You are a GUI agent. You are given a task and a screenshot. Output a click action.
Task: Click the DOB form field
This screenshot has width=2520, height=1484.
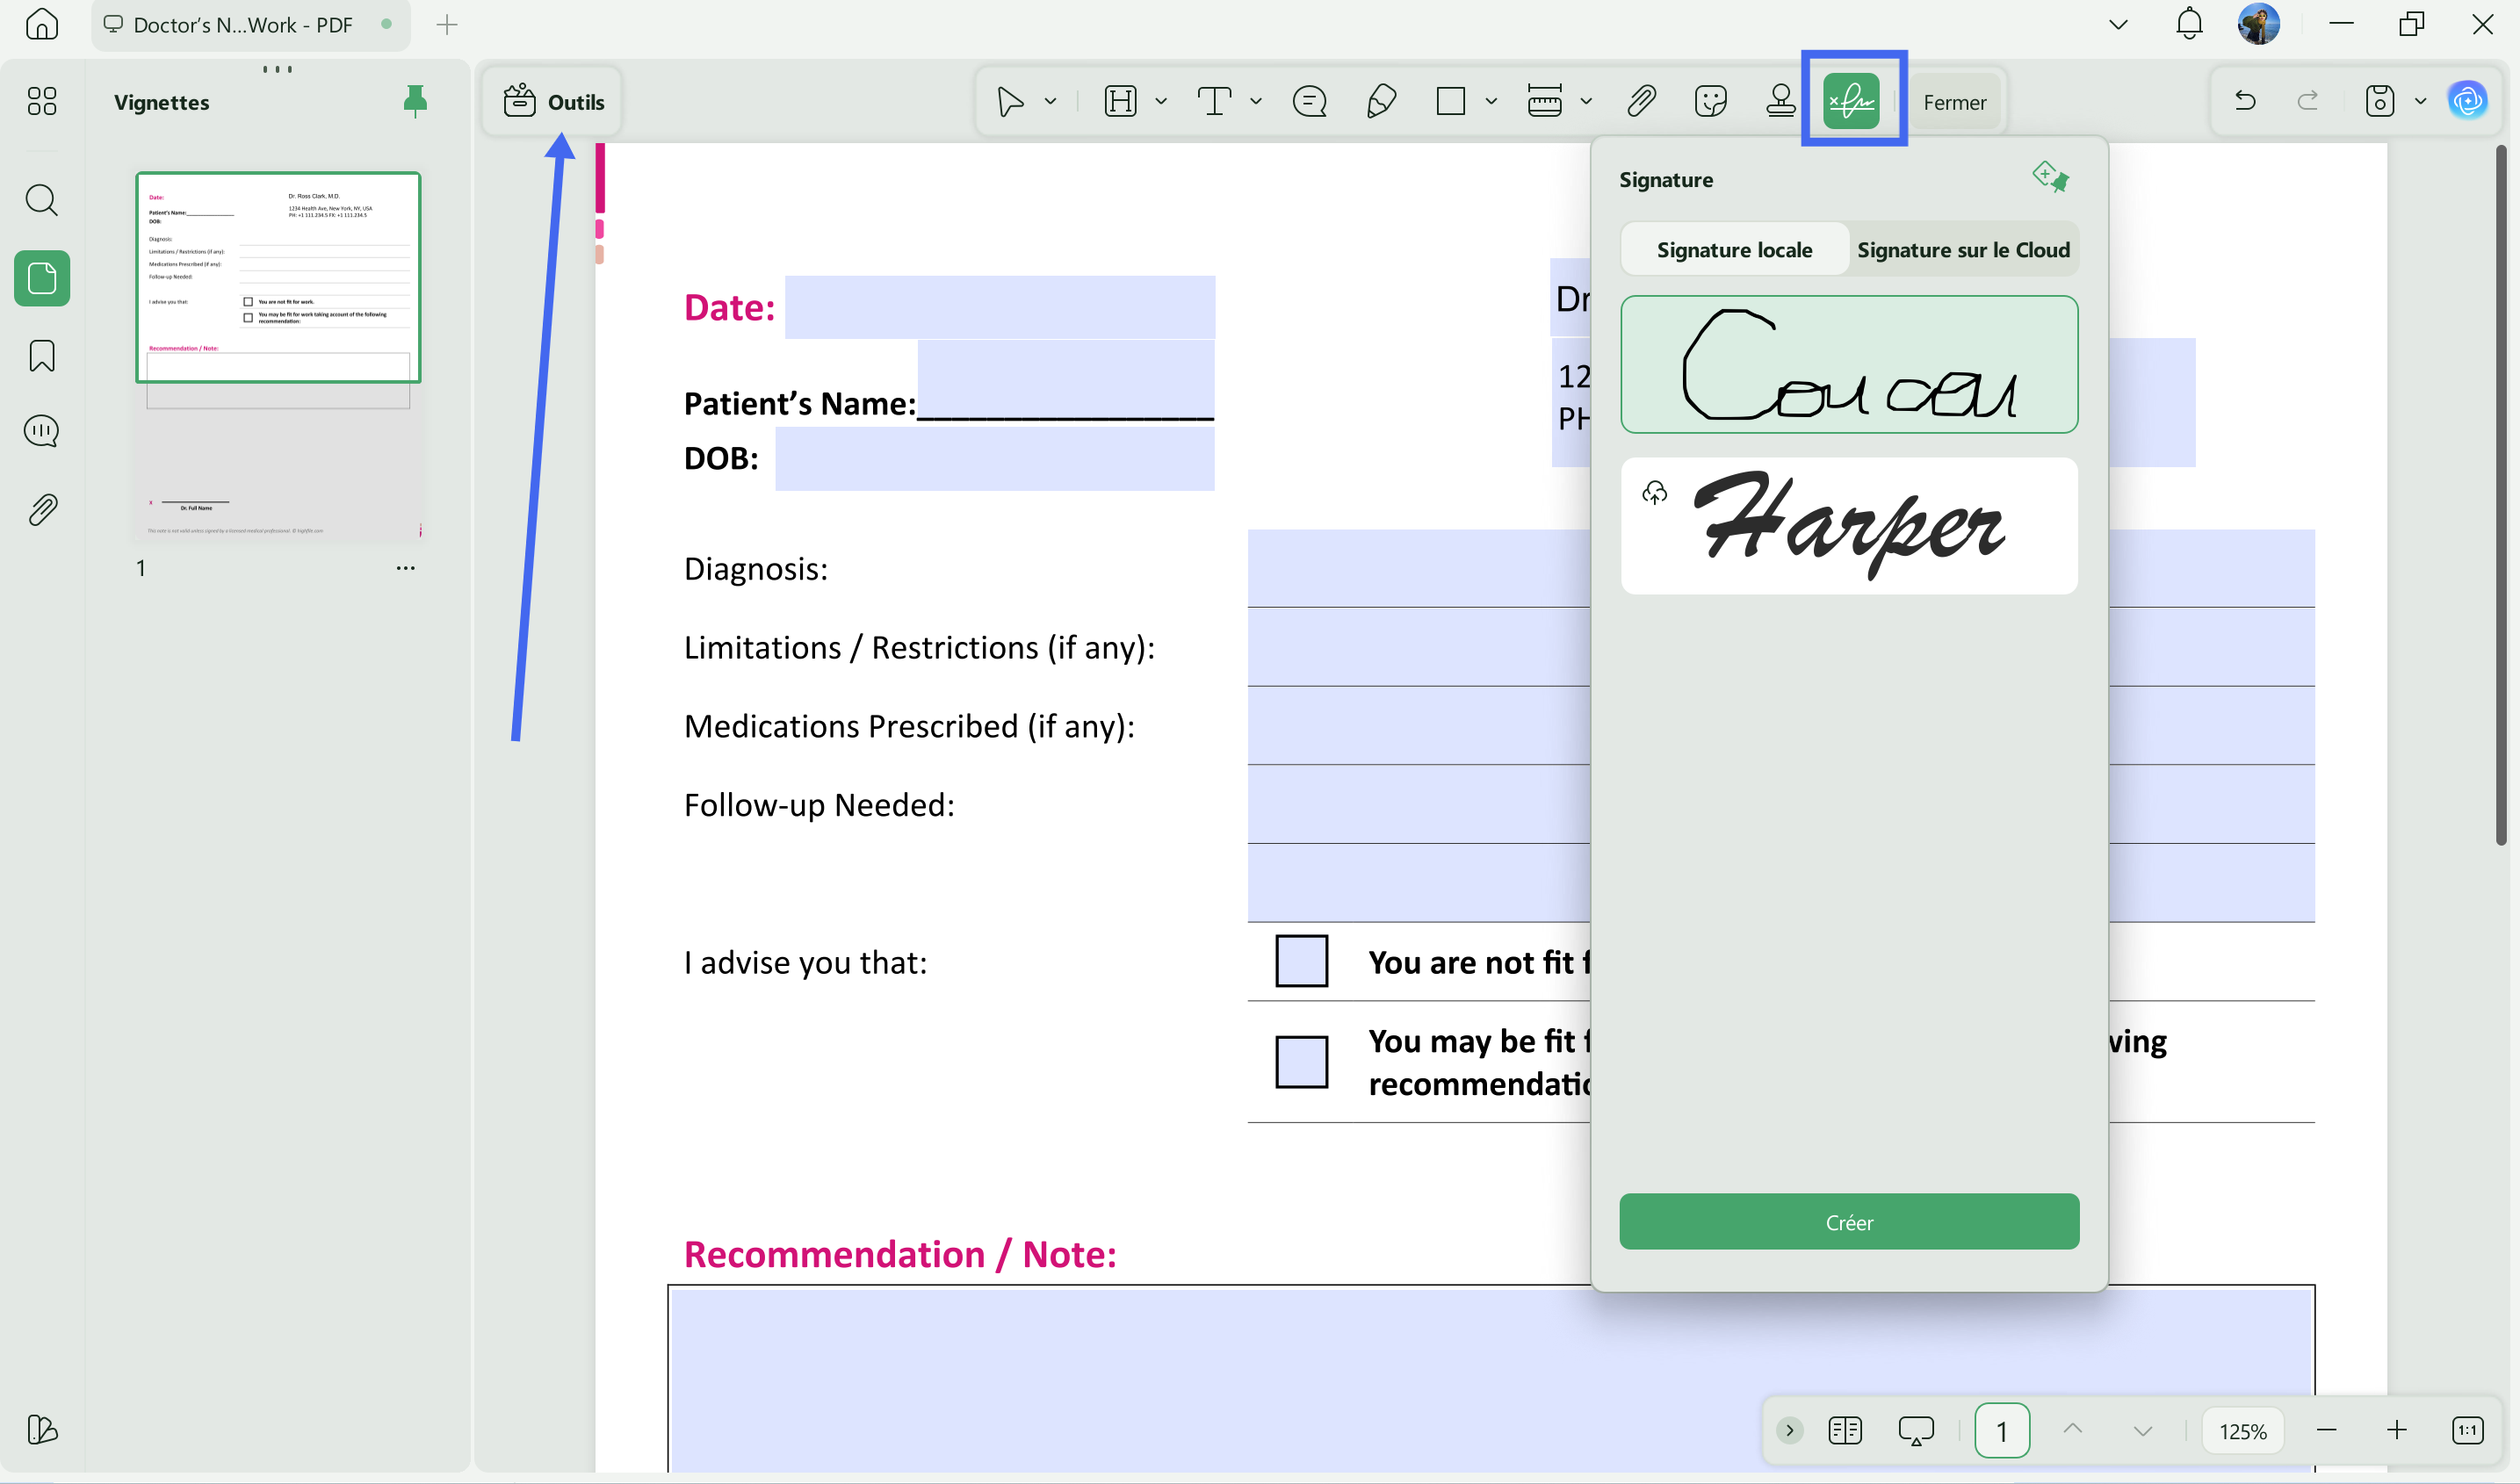[x=995, y=458]
